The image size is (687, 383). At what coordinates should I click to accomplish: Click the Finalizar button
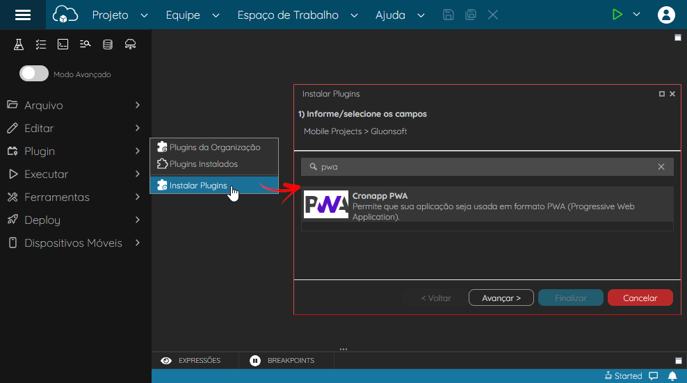tap(570, 298)
